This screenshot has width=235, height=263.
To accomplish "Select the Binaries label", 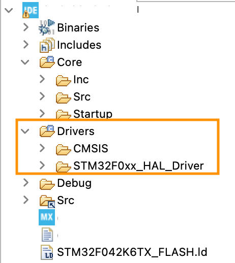I will [78, 27].
